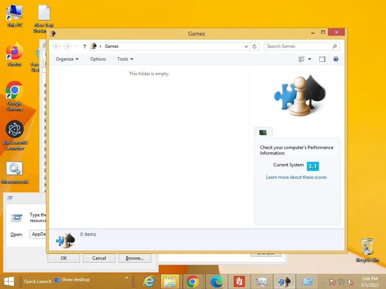Viewport: 386px width, 289px height.
Task: Click Browse in the Run dialog
Action: tap(135, 258)
